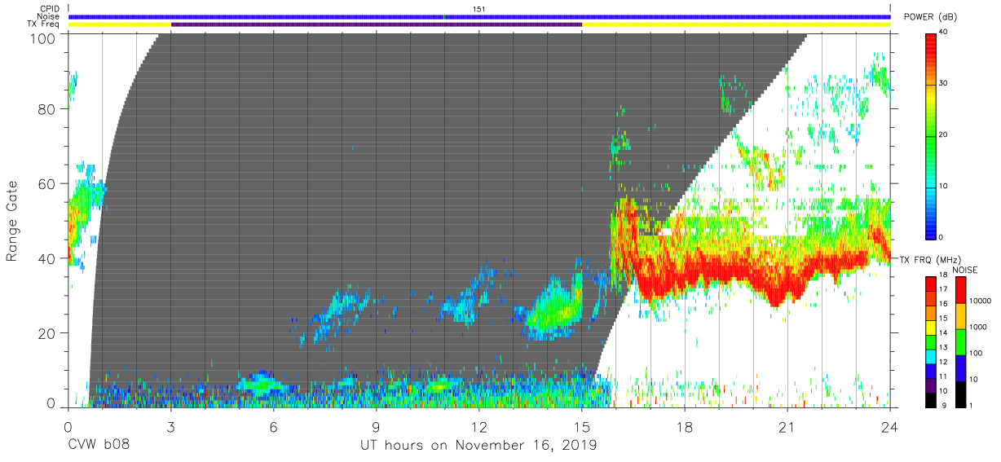Click the Noise row label

click(x=50, y=16)
